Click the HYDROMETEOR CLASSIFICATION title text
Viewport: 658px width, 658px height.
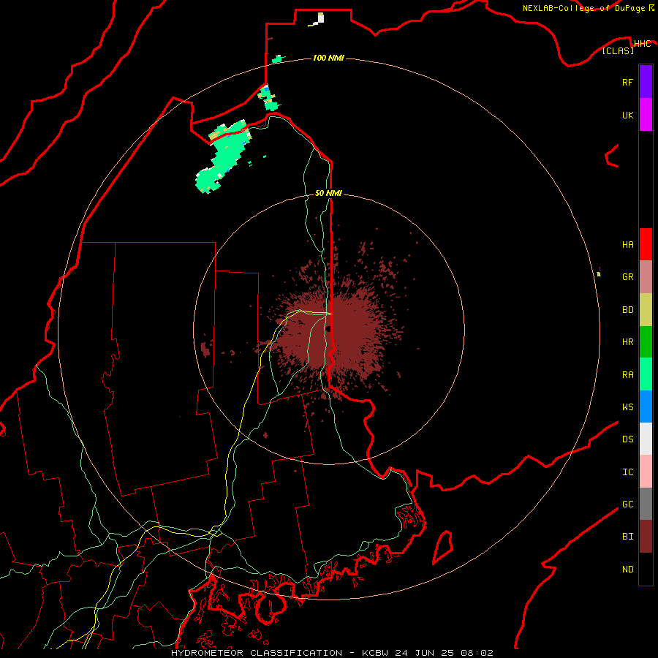click(x=257, y=653)
